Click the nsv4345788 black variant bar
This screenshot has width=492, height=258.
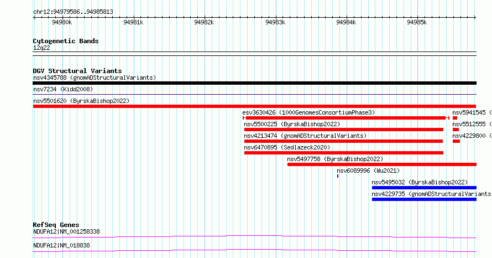click(x=254, y=83)
